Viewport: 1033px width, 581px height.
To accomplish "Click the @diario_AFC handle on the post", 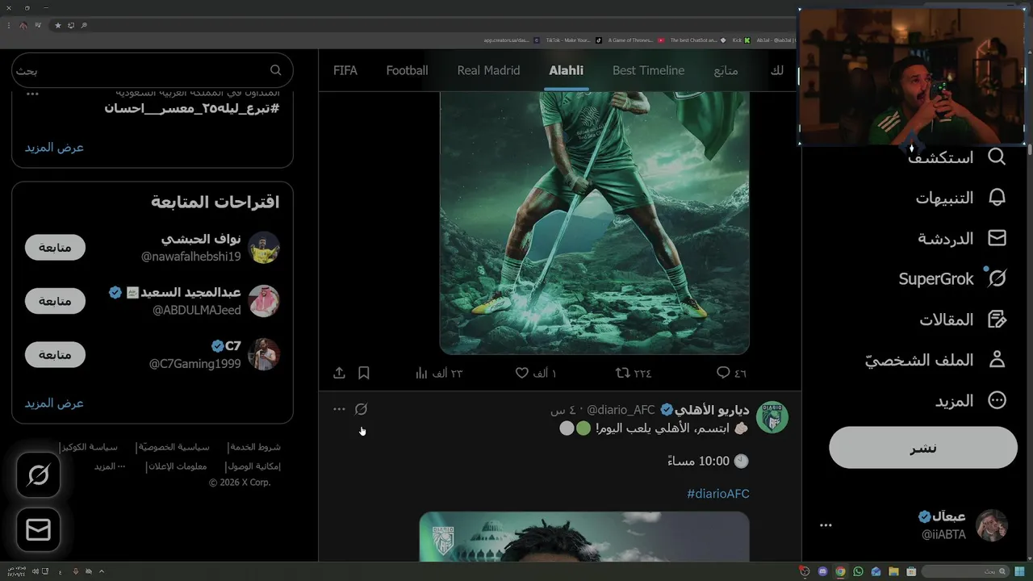I will click(621, 410).
